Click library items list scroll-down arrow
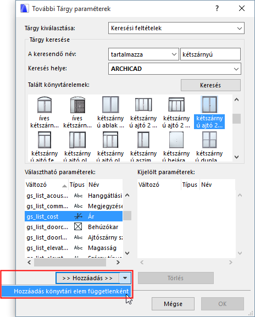This screenshot has height=317, width=255. pyautogui.click(x=236, y=157)
